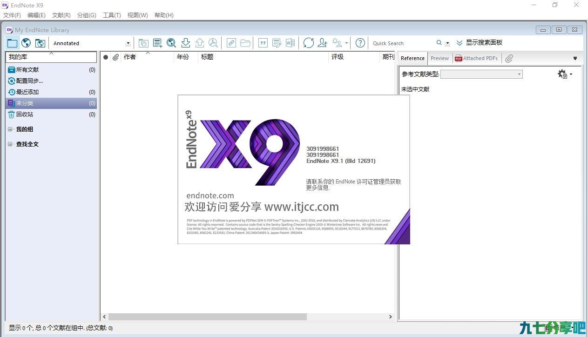Click Insert Citation quote icon

(x=263, y=43)
